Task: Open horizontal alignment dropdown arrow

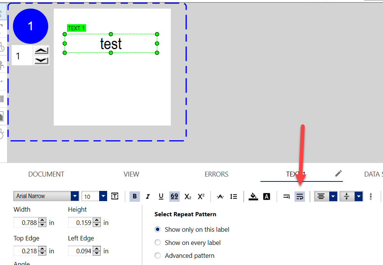Action: (333, 196)
